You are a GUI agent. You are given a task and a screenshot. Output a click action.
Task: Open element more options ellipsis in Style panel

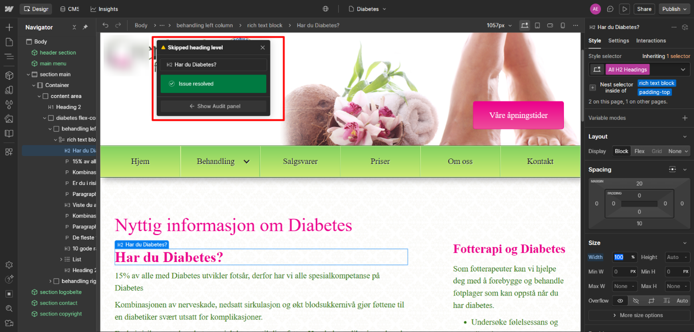[673, 27]
